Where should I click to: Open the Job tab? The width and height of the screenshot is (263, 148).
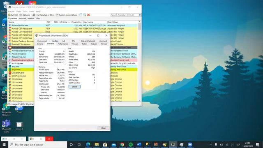pos(64,41)
